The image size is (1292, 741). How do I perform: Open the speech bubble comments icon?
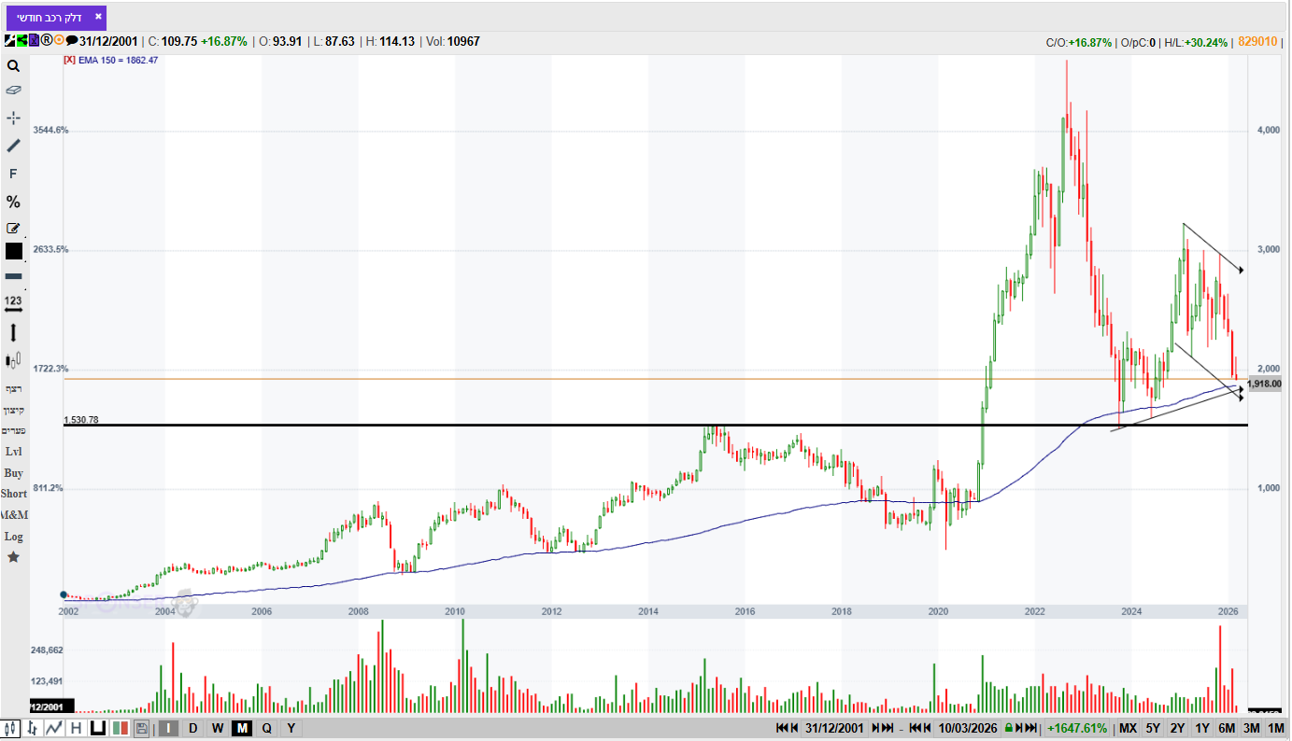(71, 41)
